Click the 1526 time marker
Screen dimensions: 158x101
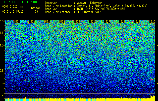click(92, 22)
